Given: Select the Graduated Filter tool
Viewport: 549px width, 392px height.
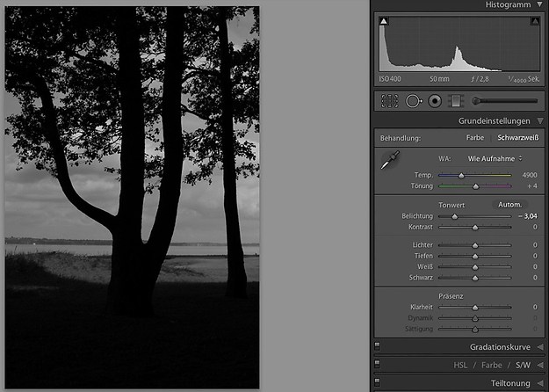Looking at the screenshot, I should [454, 101].
